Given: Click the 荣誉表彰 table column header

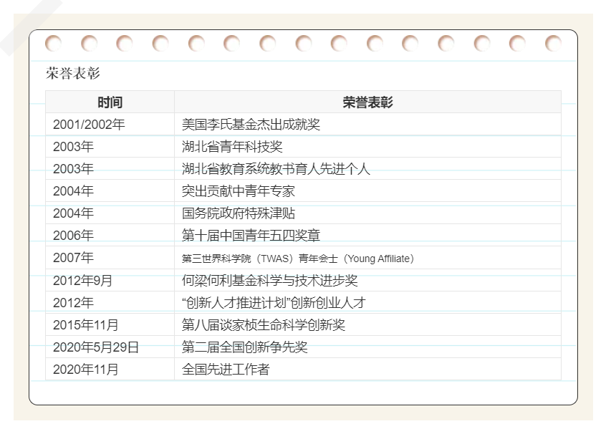Looking at the screenshot, I should (367, 102).
